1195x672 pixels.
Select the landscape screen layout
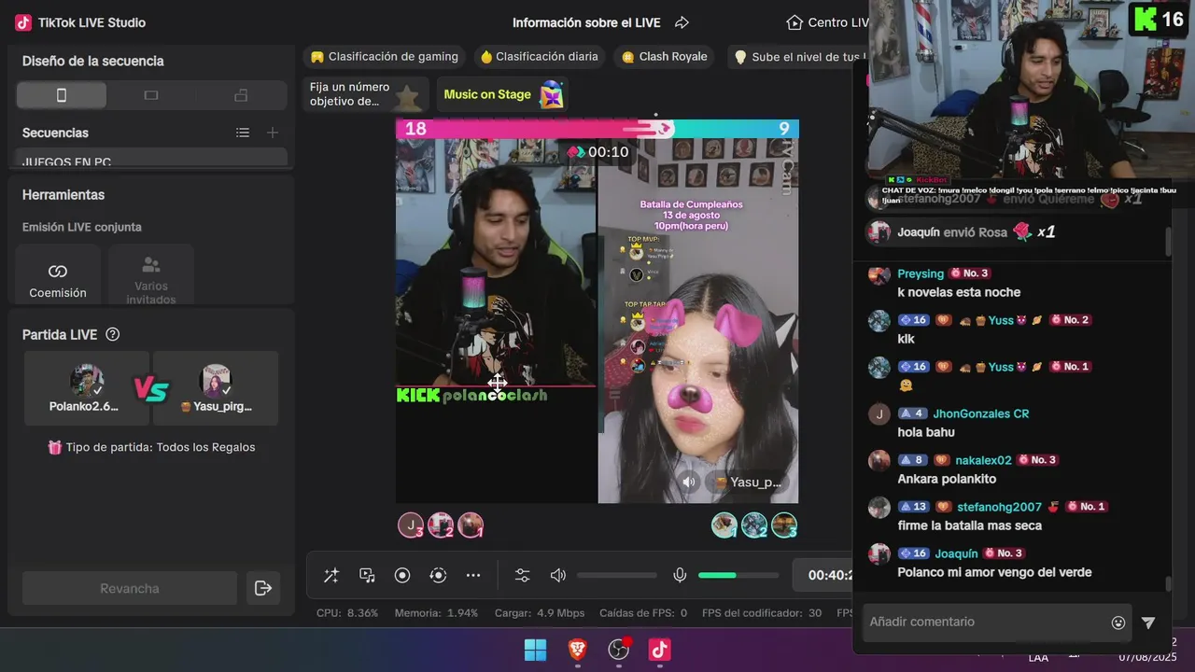pyautogui.click(x=151, y=95)
